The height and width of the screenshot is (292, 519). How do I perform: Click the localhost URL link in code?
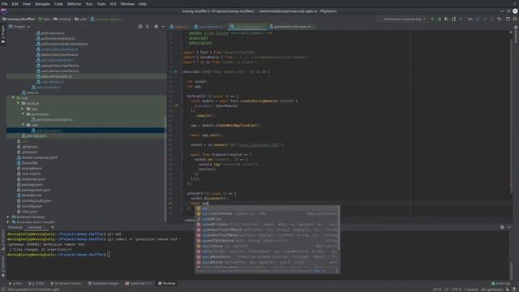(x=259, y=144)
